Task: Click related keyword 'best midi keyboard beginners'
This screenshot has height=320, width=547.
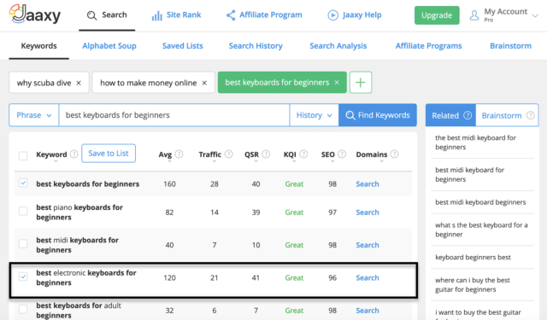Action: pyautogui.click(x=480, y=202)
